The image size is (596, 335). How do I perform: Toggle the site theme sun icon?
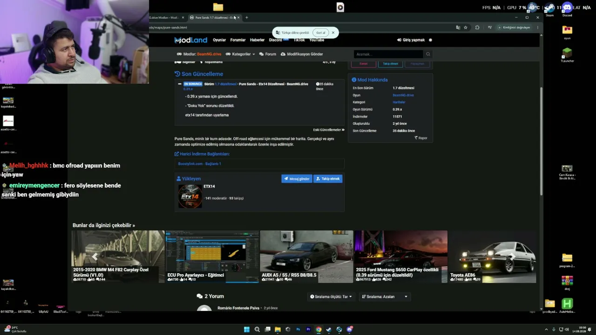tap(430, 40)
